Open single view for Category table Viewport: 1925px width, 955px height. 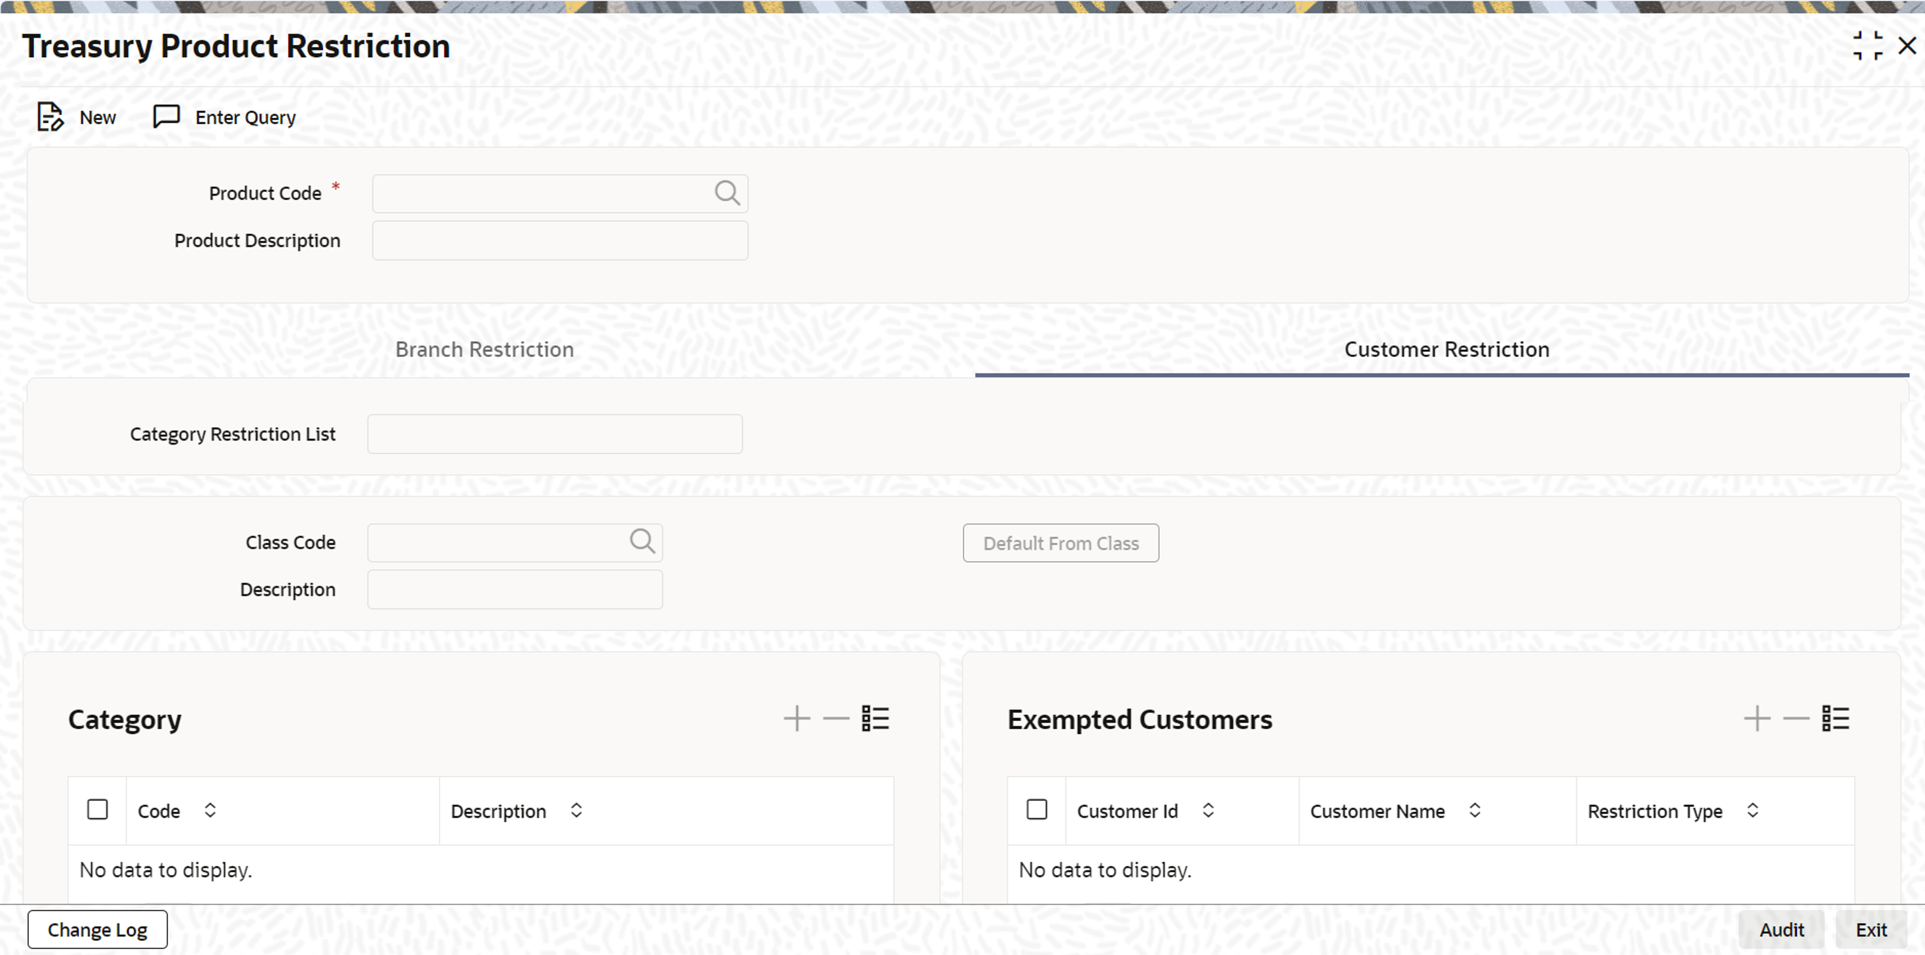click(875, 718)
